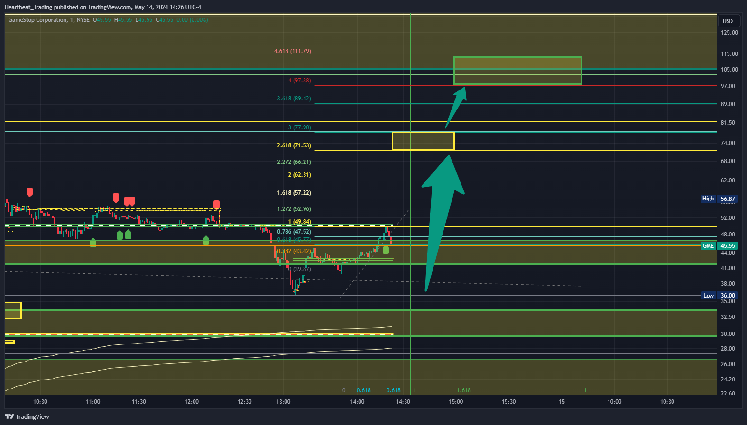747x425 pixels.
Task: Click the bold 15 date label on time axis
Action: (x=562, y=402)
